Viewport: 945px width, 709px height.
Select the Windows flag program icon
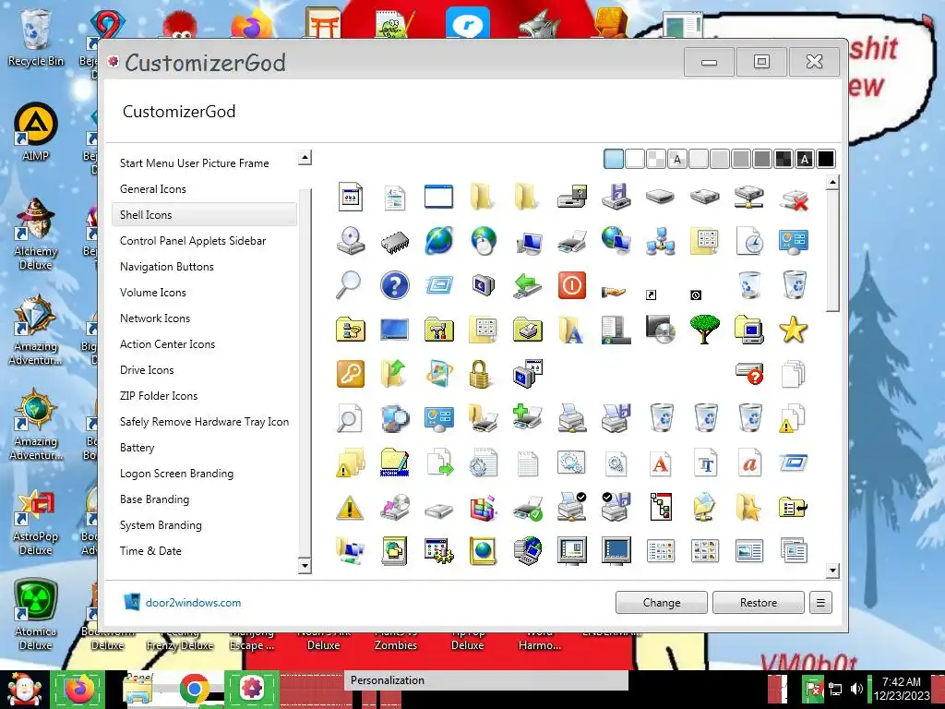[x=438, y=374]
